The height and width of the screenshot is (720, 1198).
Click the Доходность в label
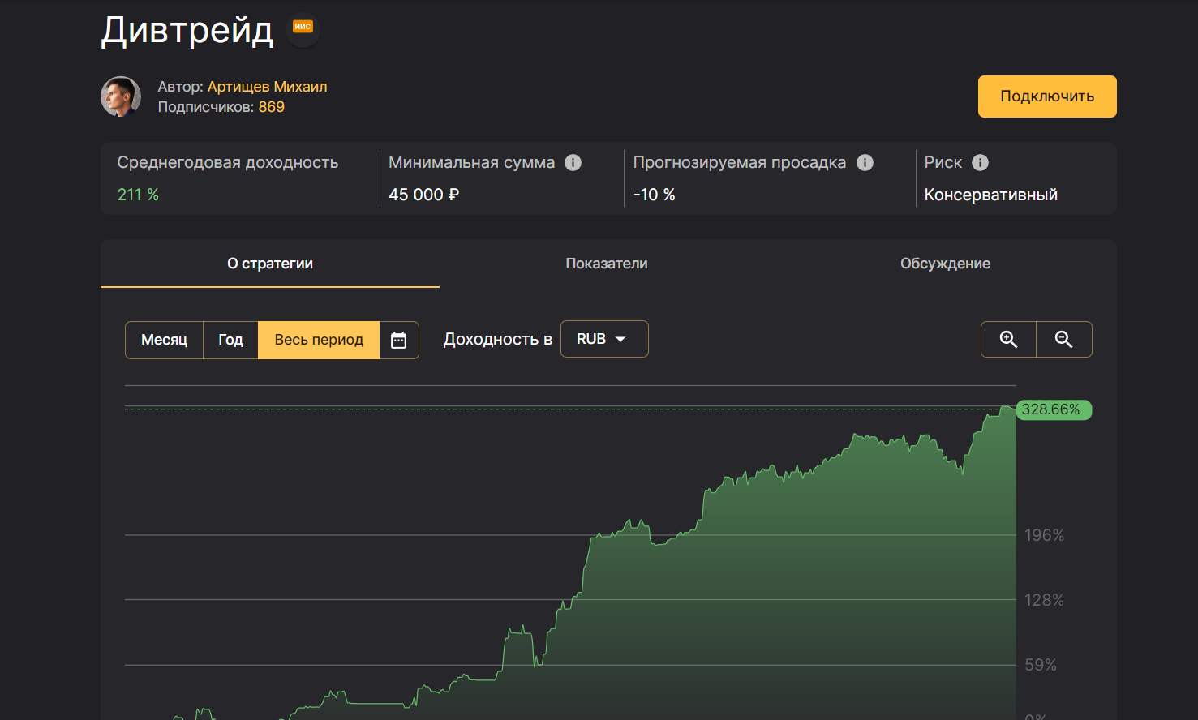tap(498, 340)
